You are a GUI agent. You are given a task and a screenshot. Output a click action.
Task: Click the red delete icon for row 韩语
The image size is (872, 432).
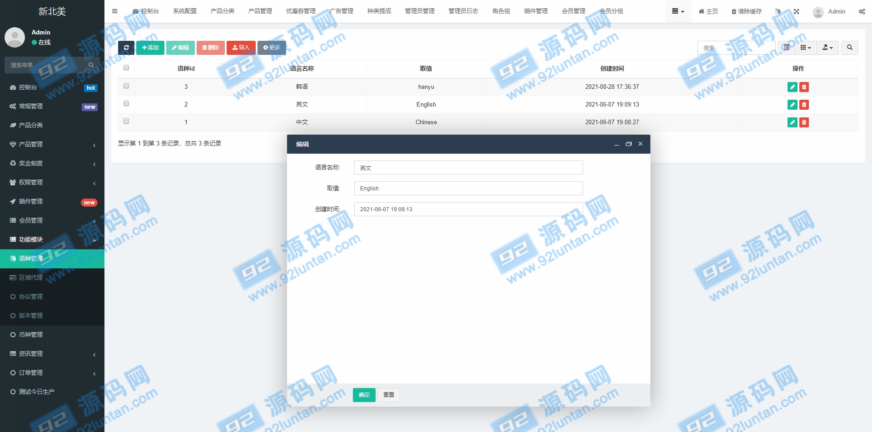click(804, 87)
